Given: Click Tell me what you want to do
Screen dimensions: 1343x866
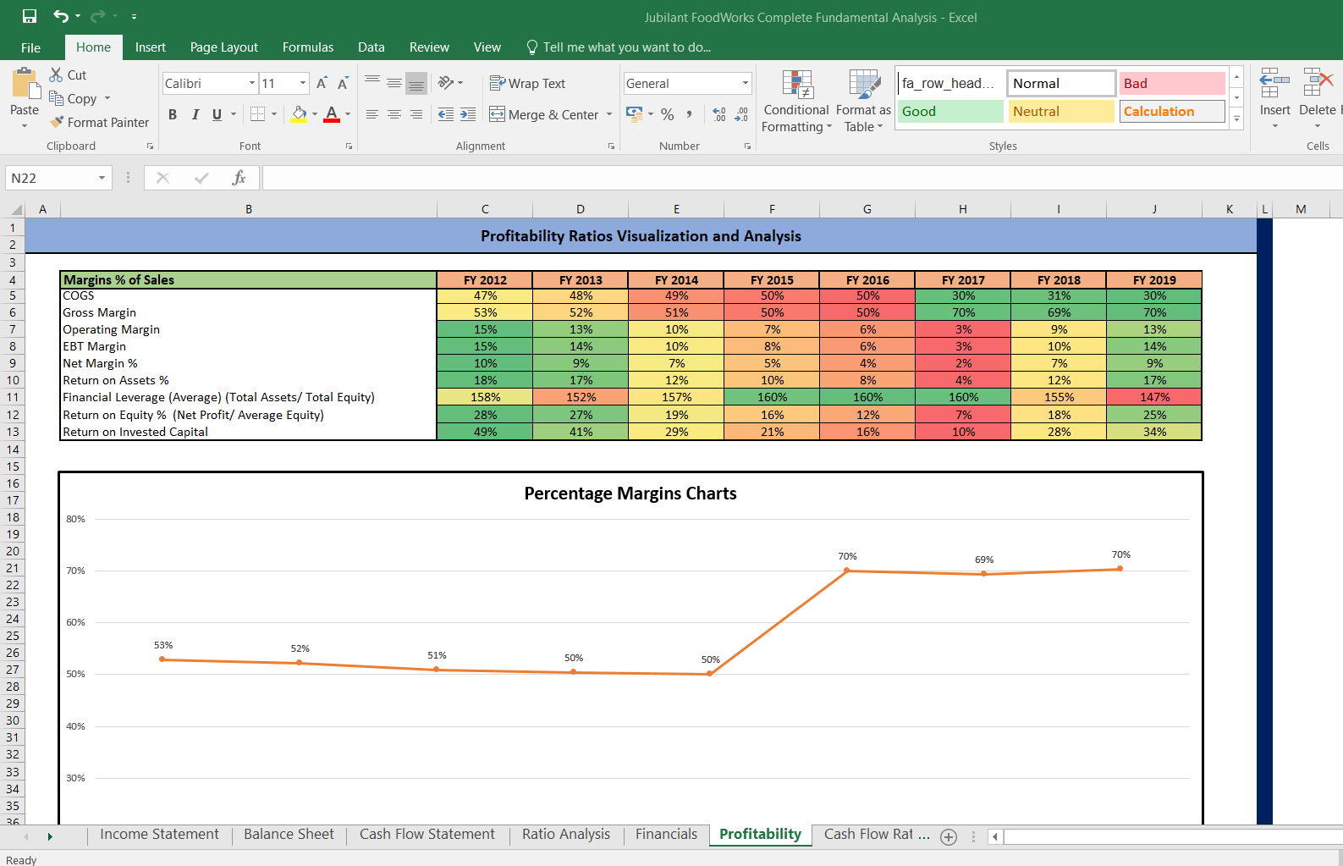Looking at the screenshot, I should click(x=618, y=47).
